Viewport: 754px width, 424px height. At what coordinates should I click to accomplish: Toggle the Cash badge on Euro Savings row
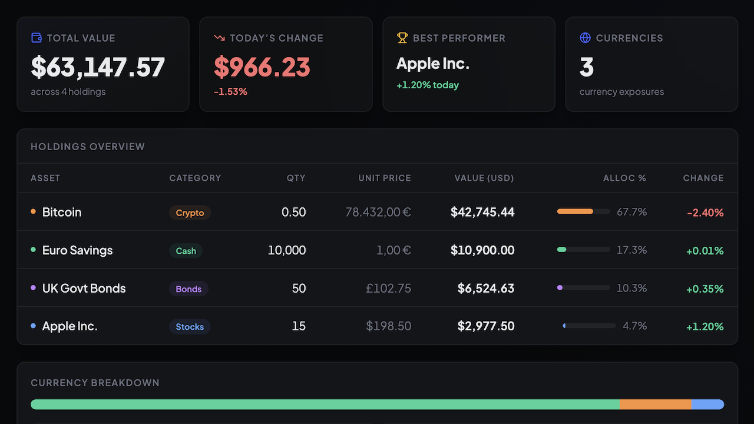(186, 250)
